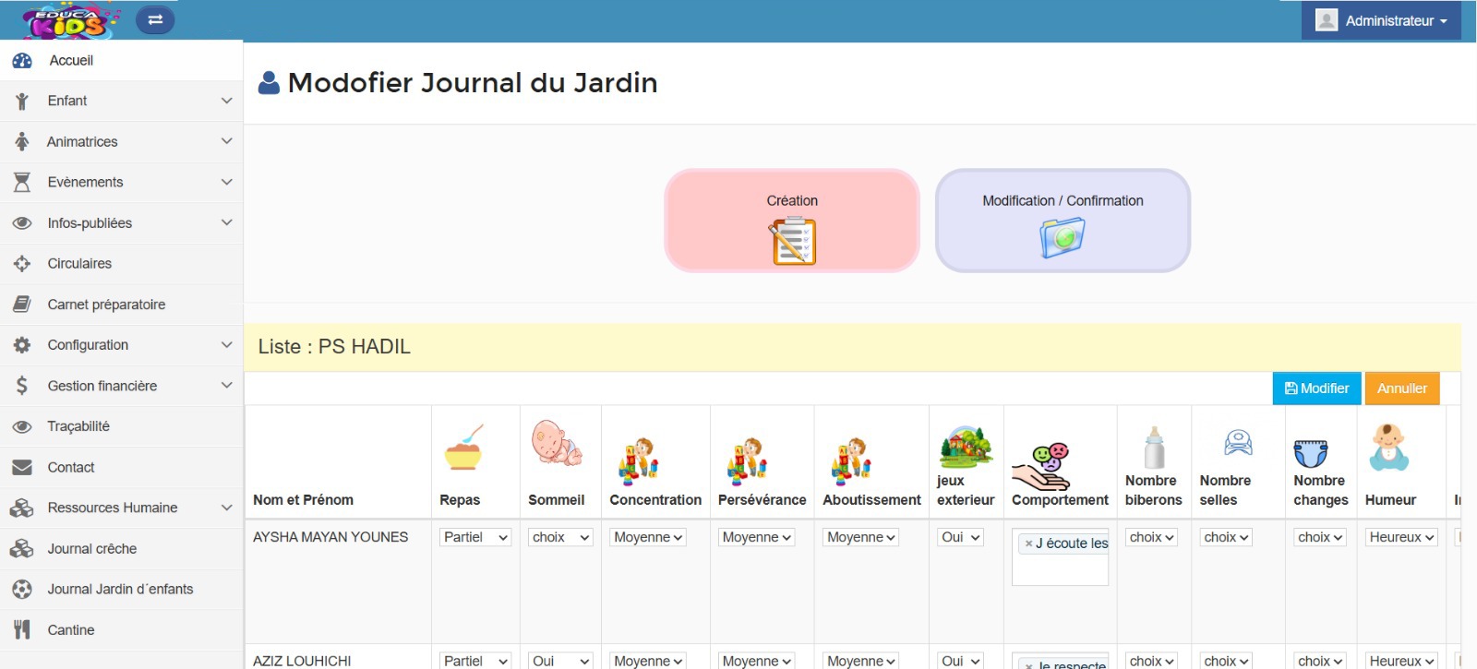Click the blue Modifier button

click(x=1316, y=388)
